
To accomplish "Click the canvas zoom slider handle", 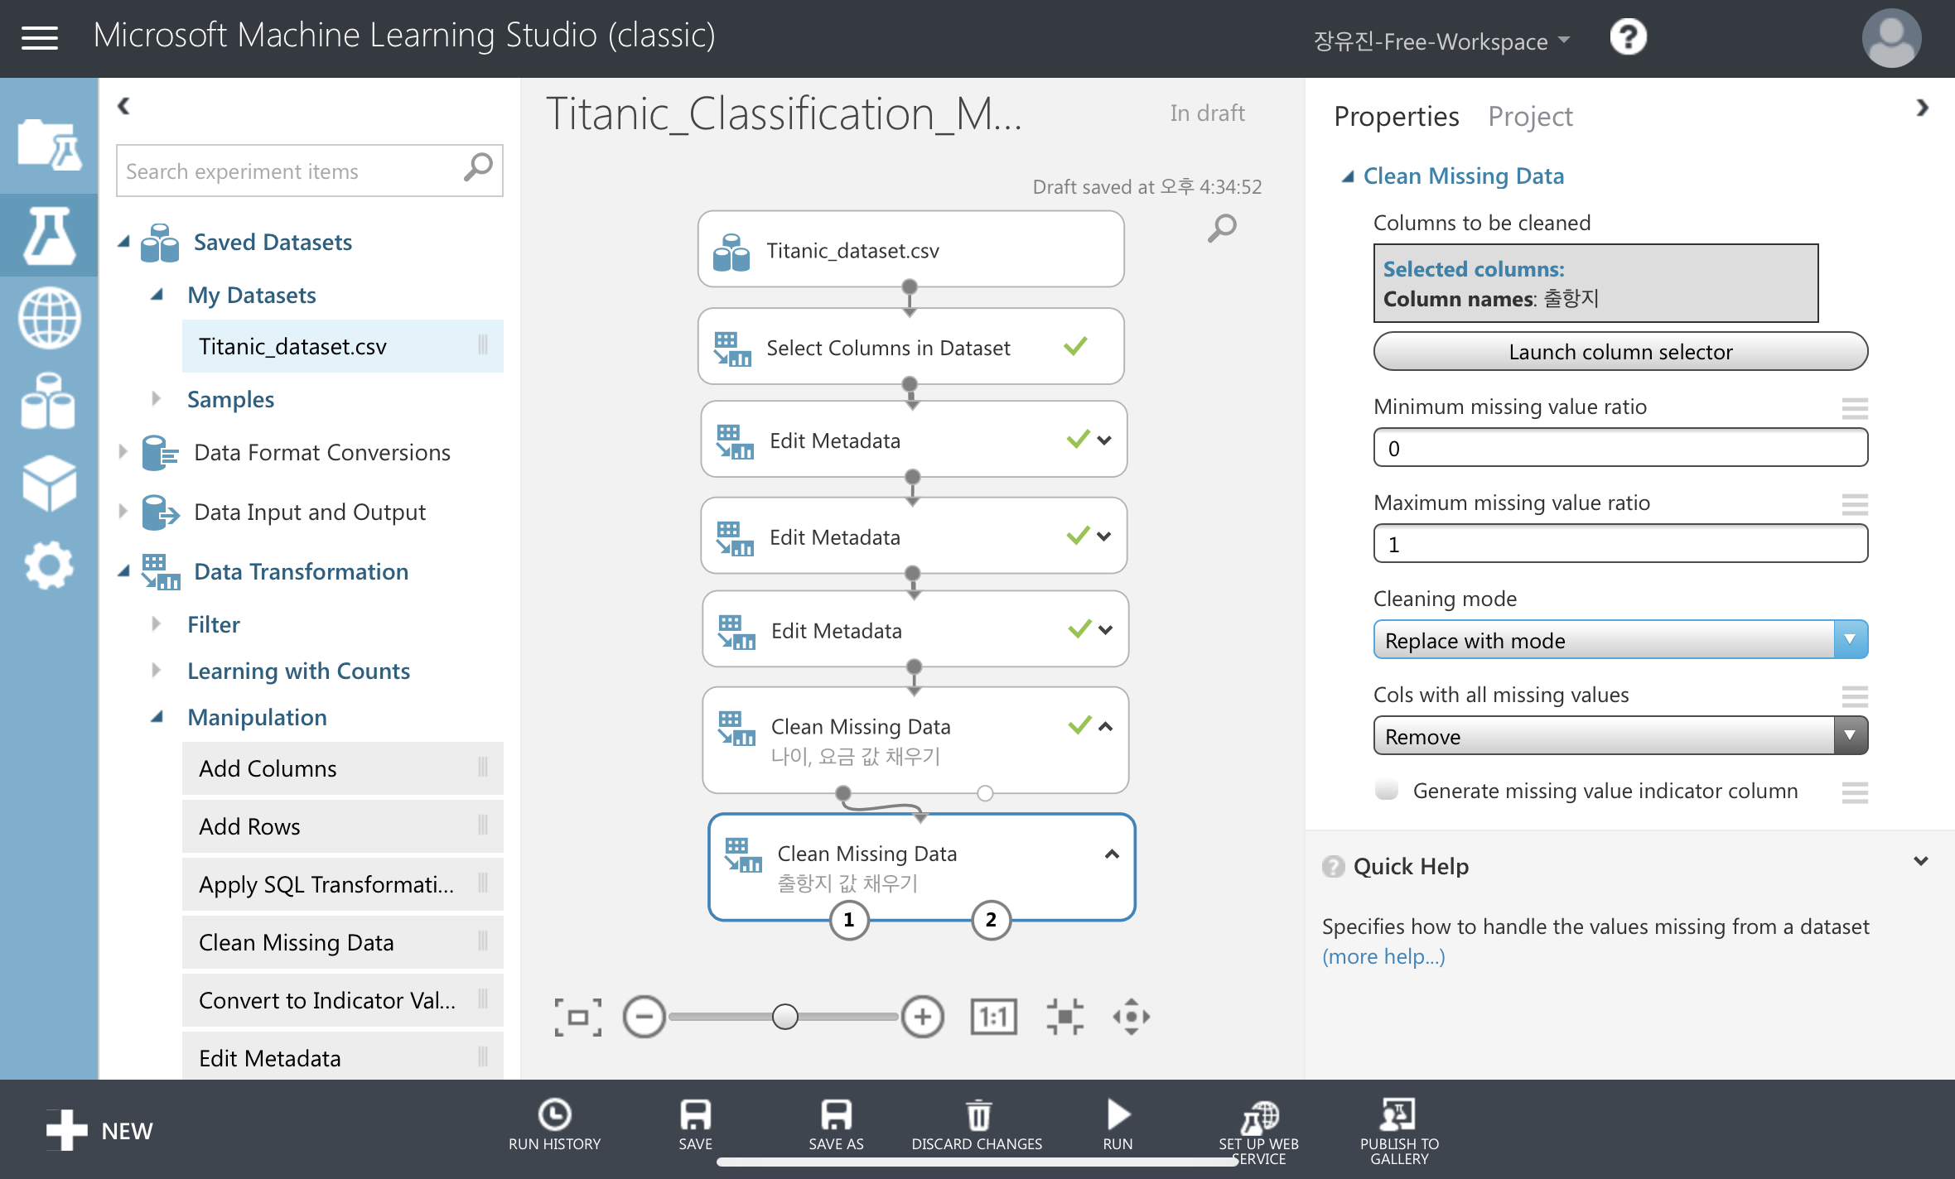I will [784, 1016].
